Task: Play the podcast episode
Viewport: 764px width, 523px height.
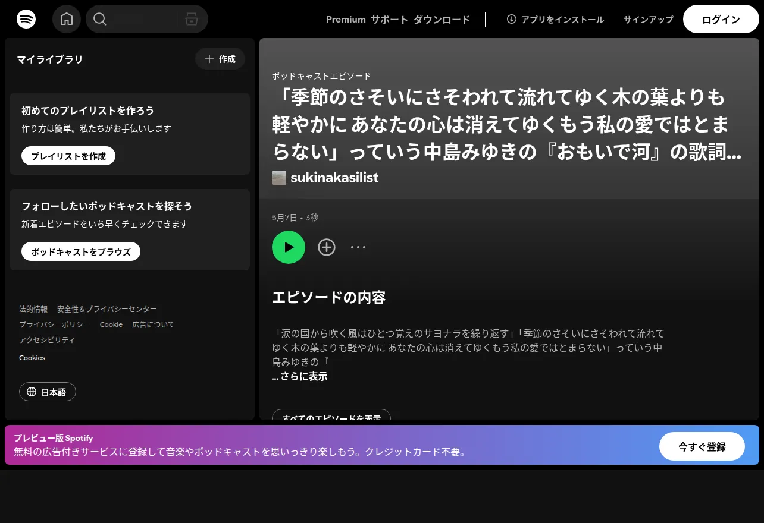Action: click(x=289, y=247)
